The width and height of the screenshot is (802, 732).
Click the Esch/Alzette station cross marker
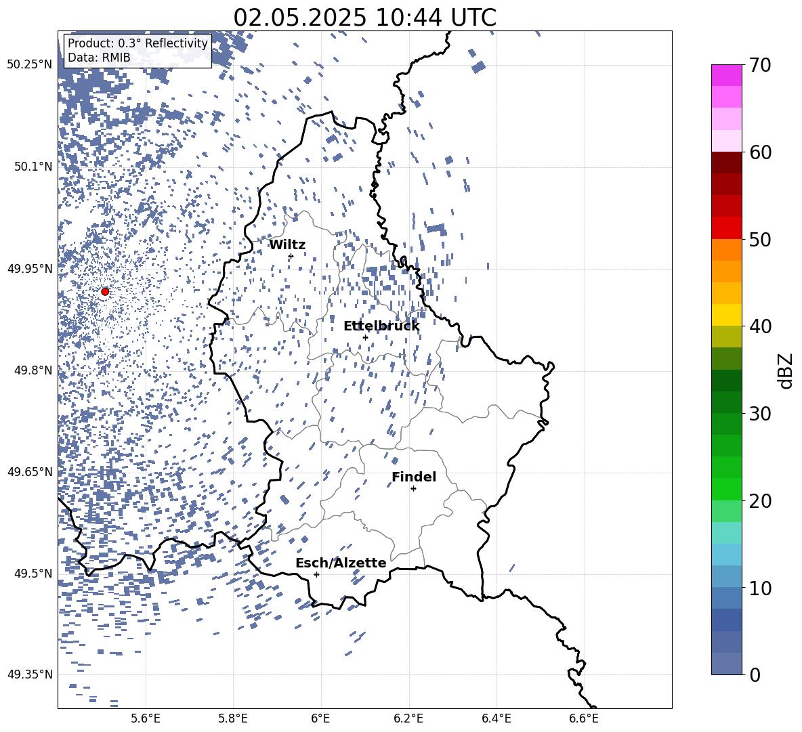tap(316, 574)
